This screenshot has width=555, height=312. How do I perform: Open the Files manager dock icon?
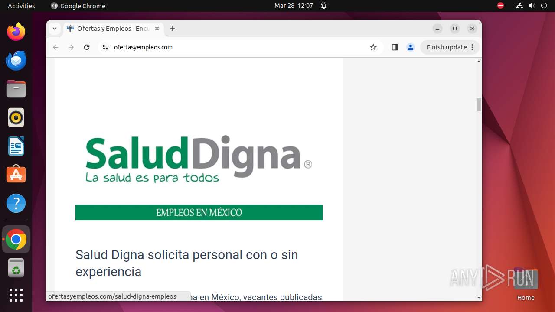[x=16, y=89]
